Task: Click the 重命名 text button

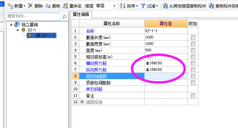Action: pos(76,6)
